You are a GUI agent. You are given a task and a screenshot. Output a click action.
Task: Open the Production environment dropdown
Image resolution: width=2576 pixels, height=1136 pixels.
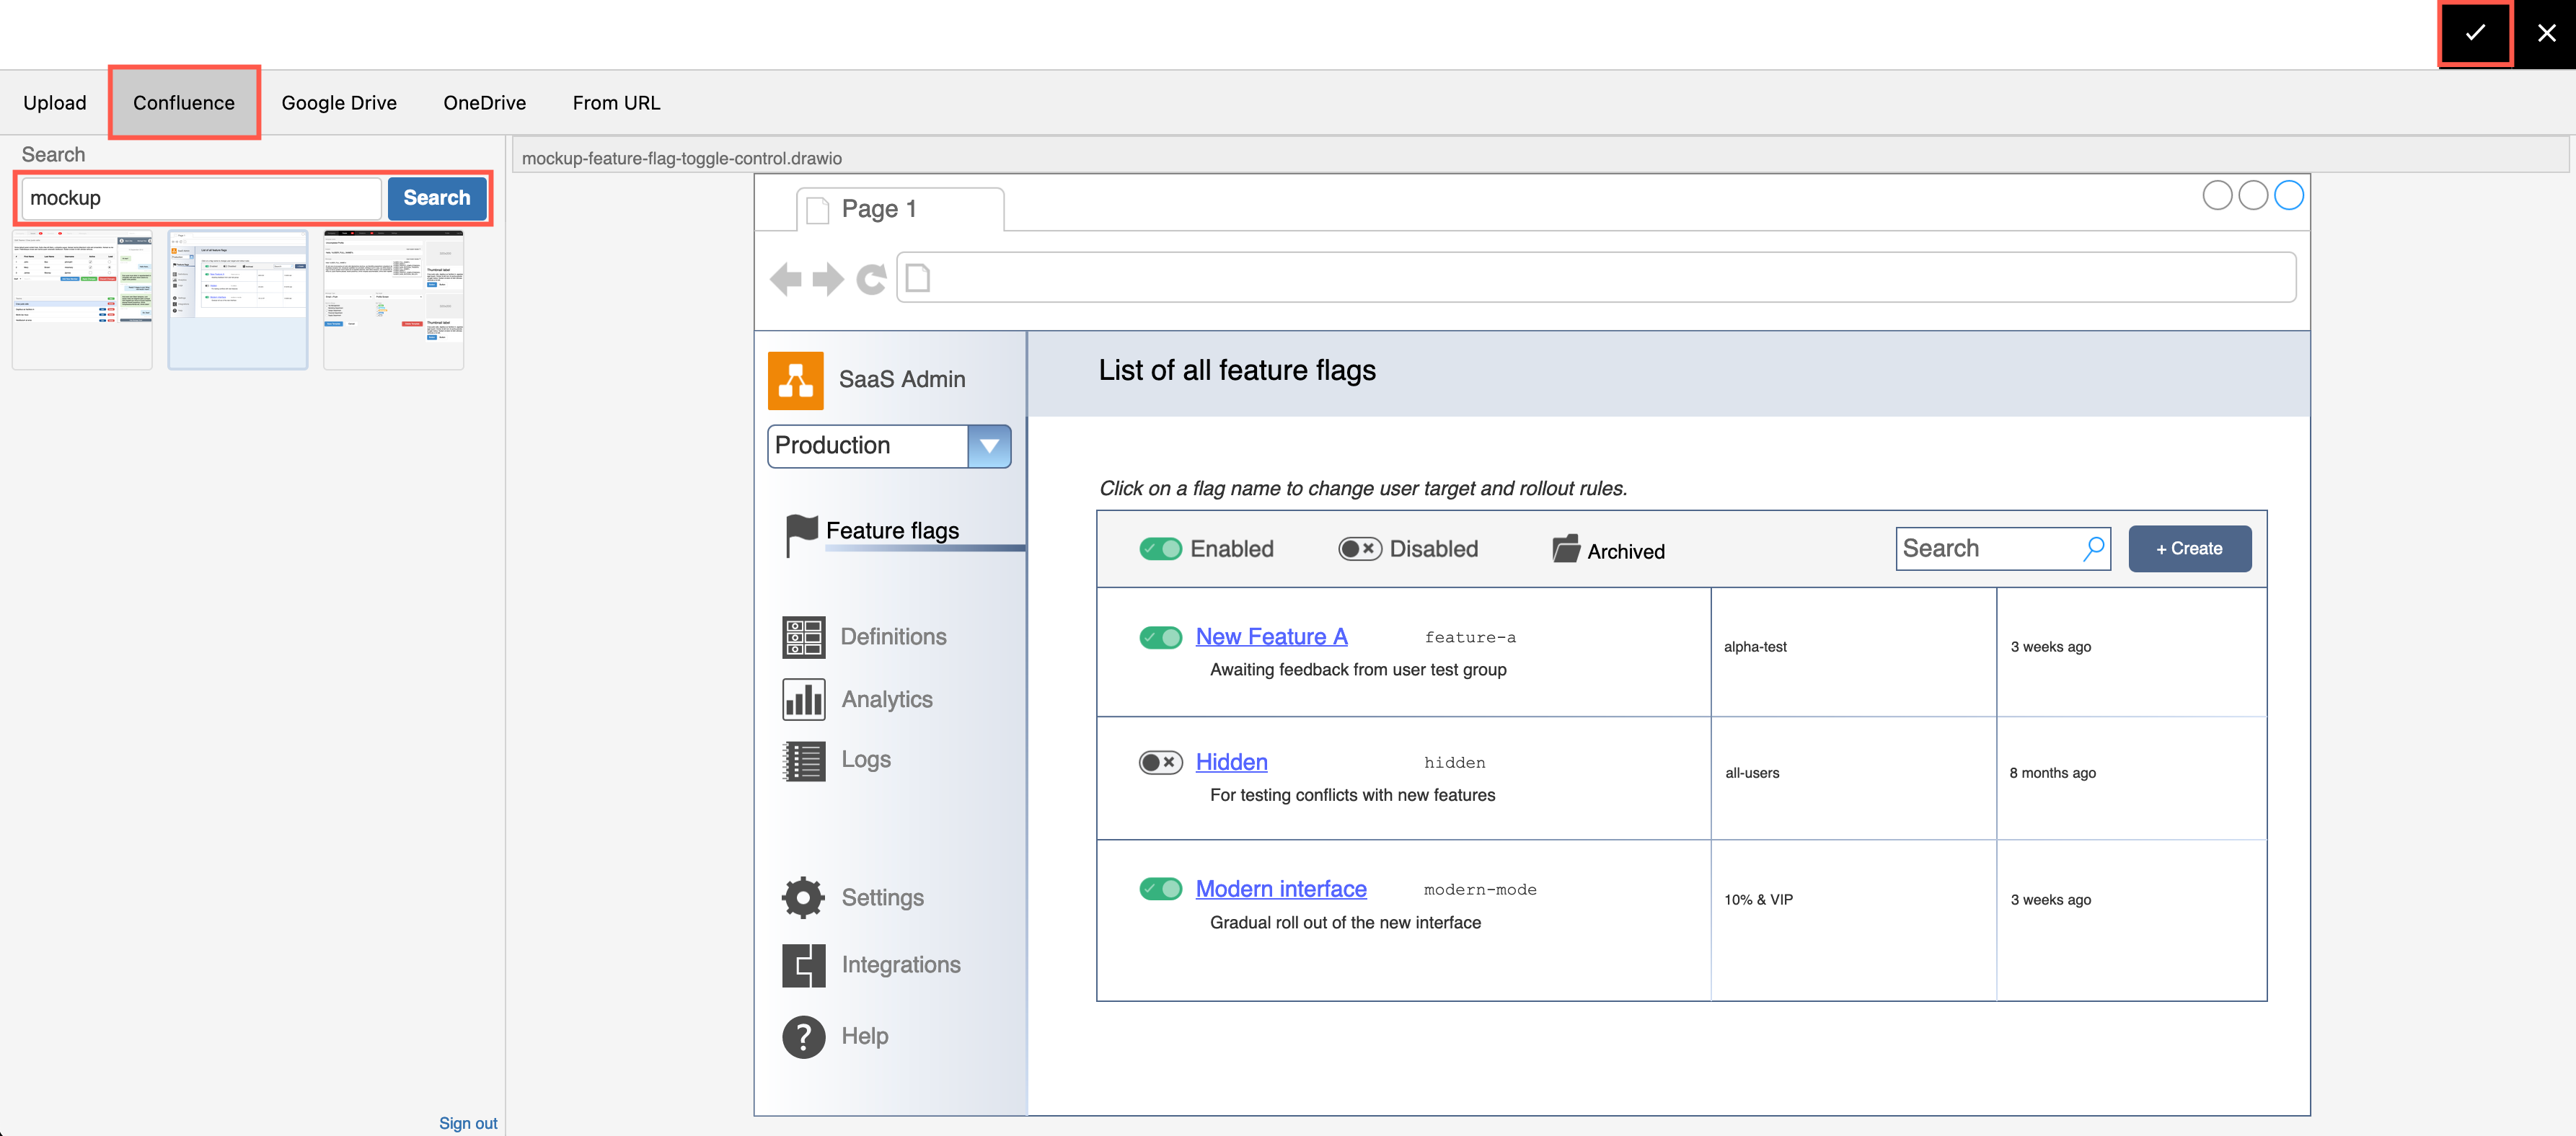click(989, 445)
